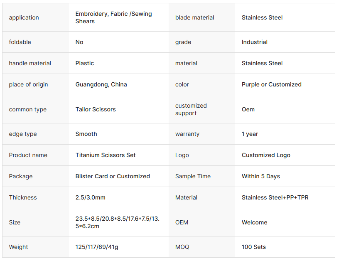Click the 'Within 5 Days' sample time
The width and height of the screenshot is (339, 261).
(260, 176)
